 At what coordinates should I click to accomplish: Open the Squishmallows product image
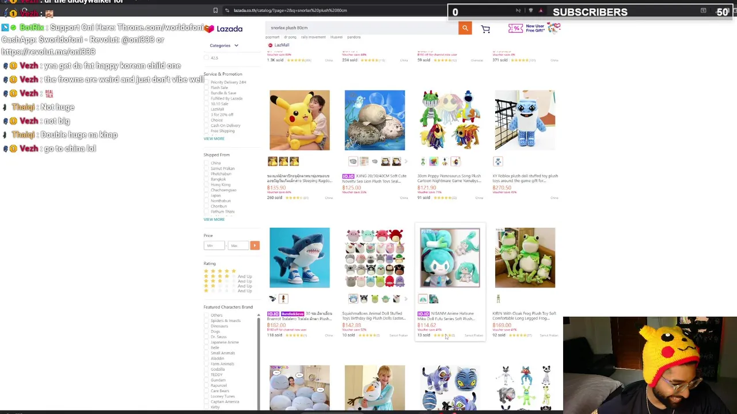375,258
